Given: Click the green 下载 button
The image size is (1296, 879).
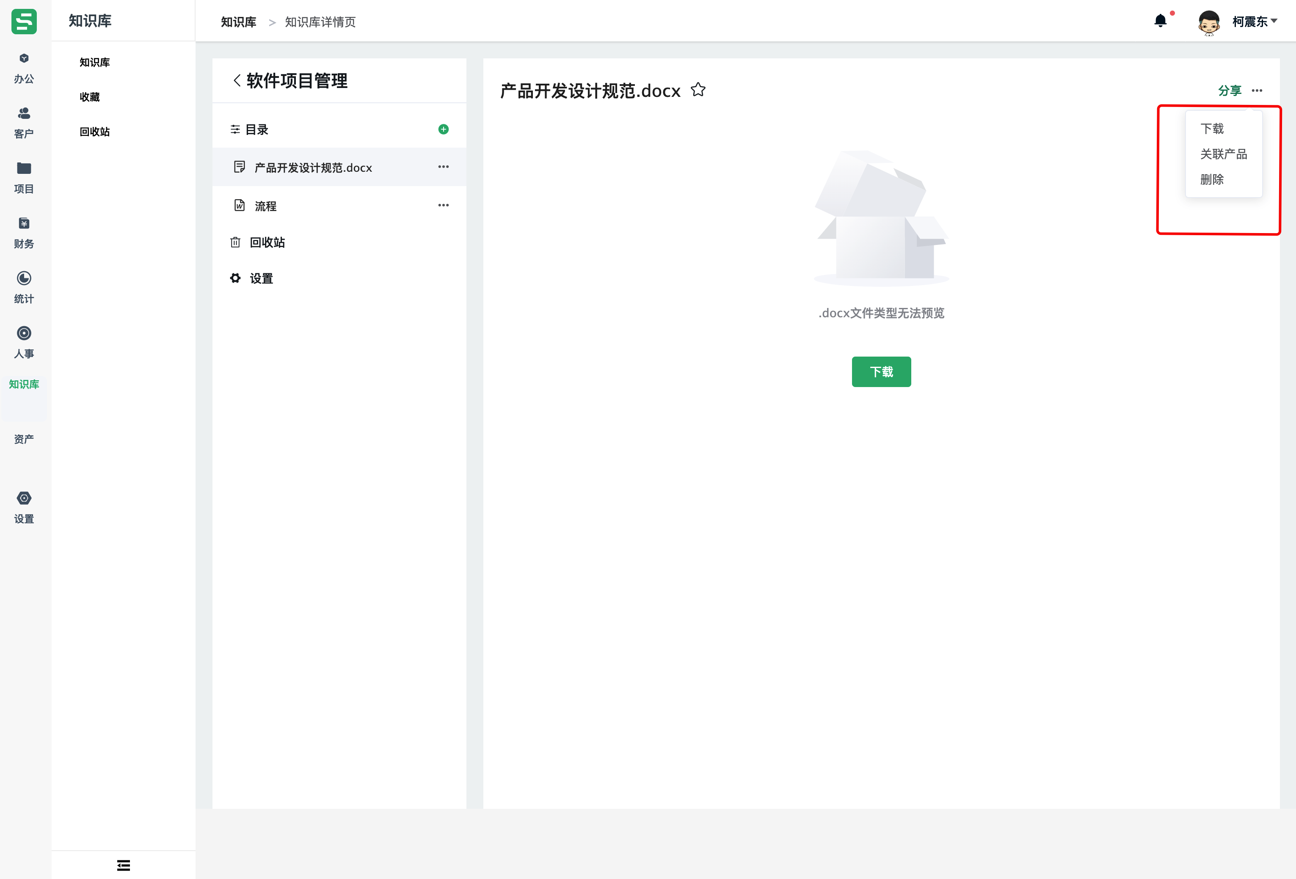Looking at the screenshot, I should tap(881, 372).
